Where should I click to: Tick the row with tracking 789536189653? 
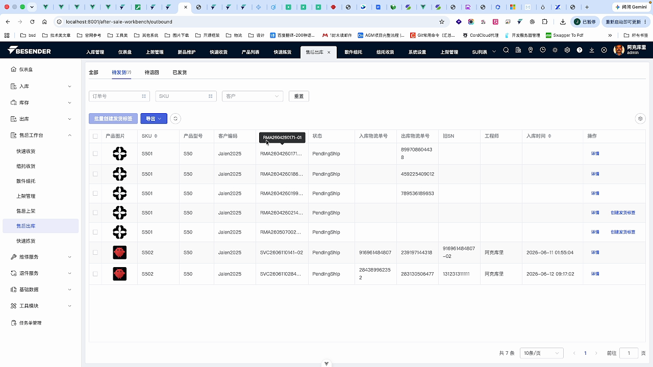pos(95,193)
